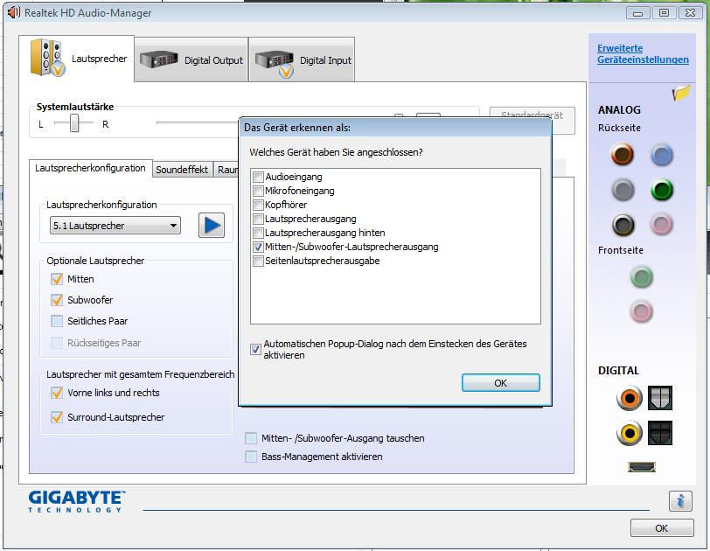Image resolution: width=710 pixels, height=551 pixels.
Task: Click the Das Gerät erkennen als title
Action: coord(297,128)
